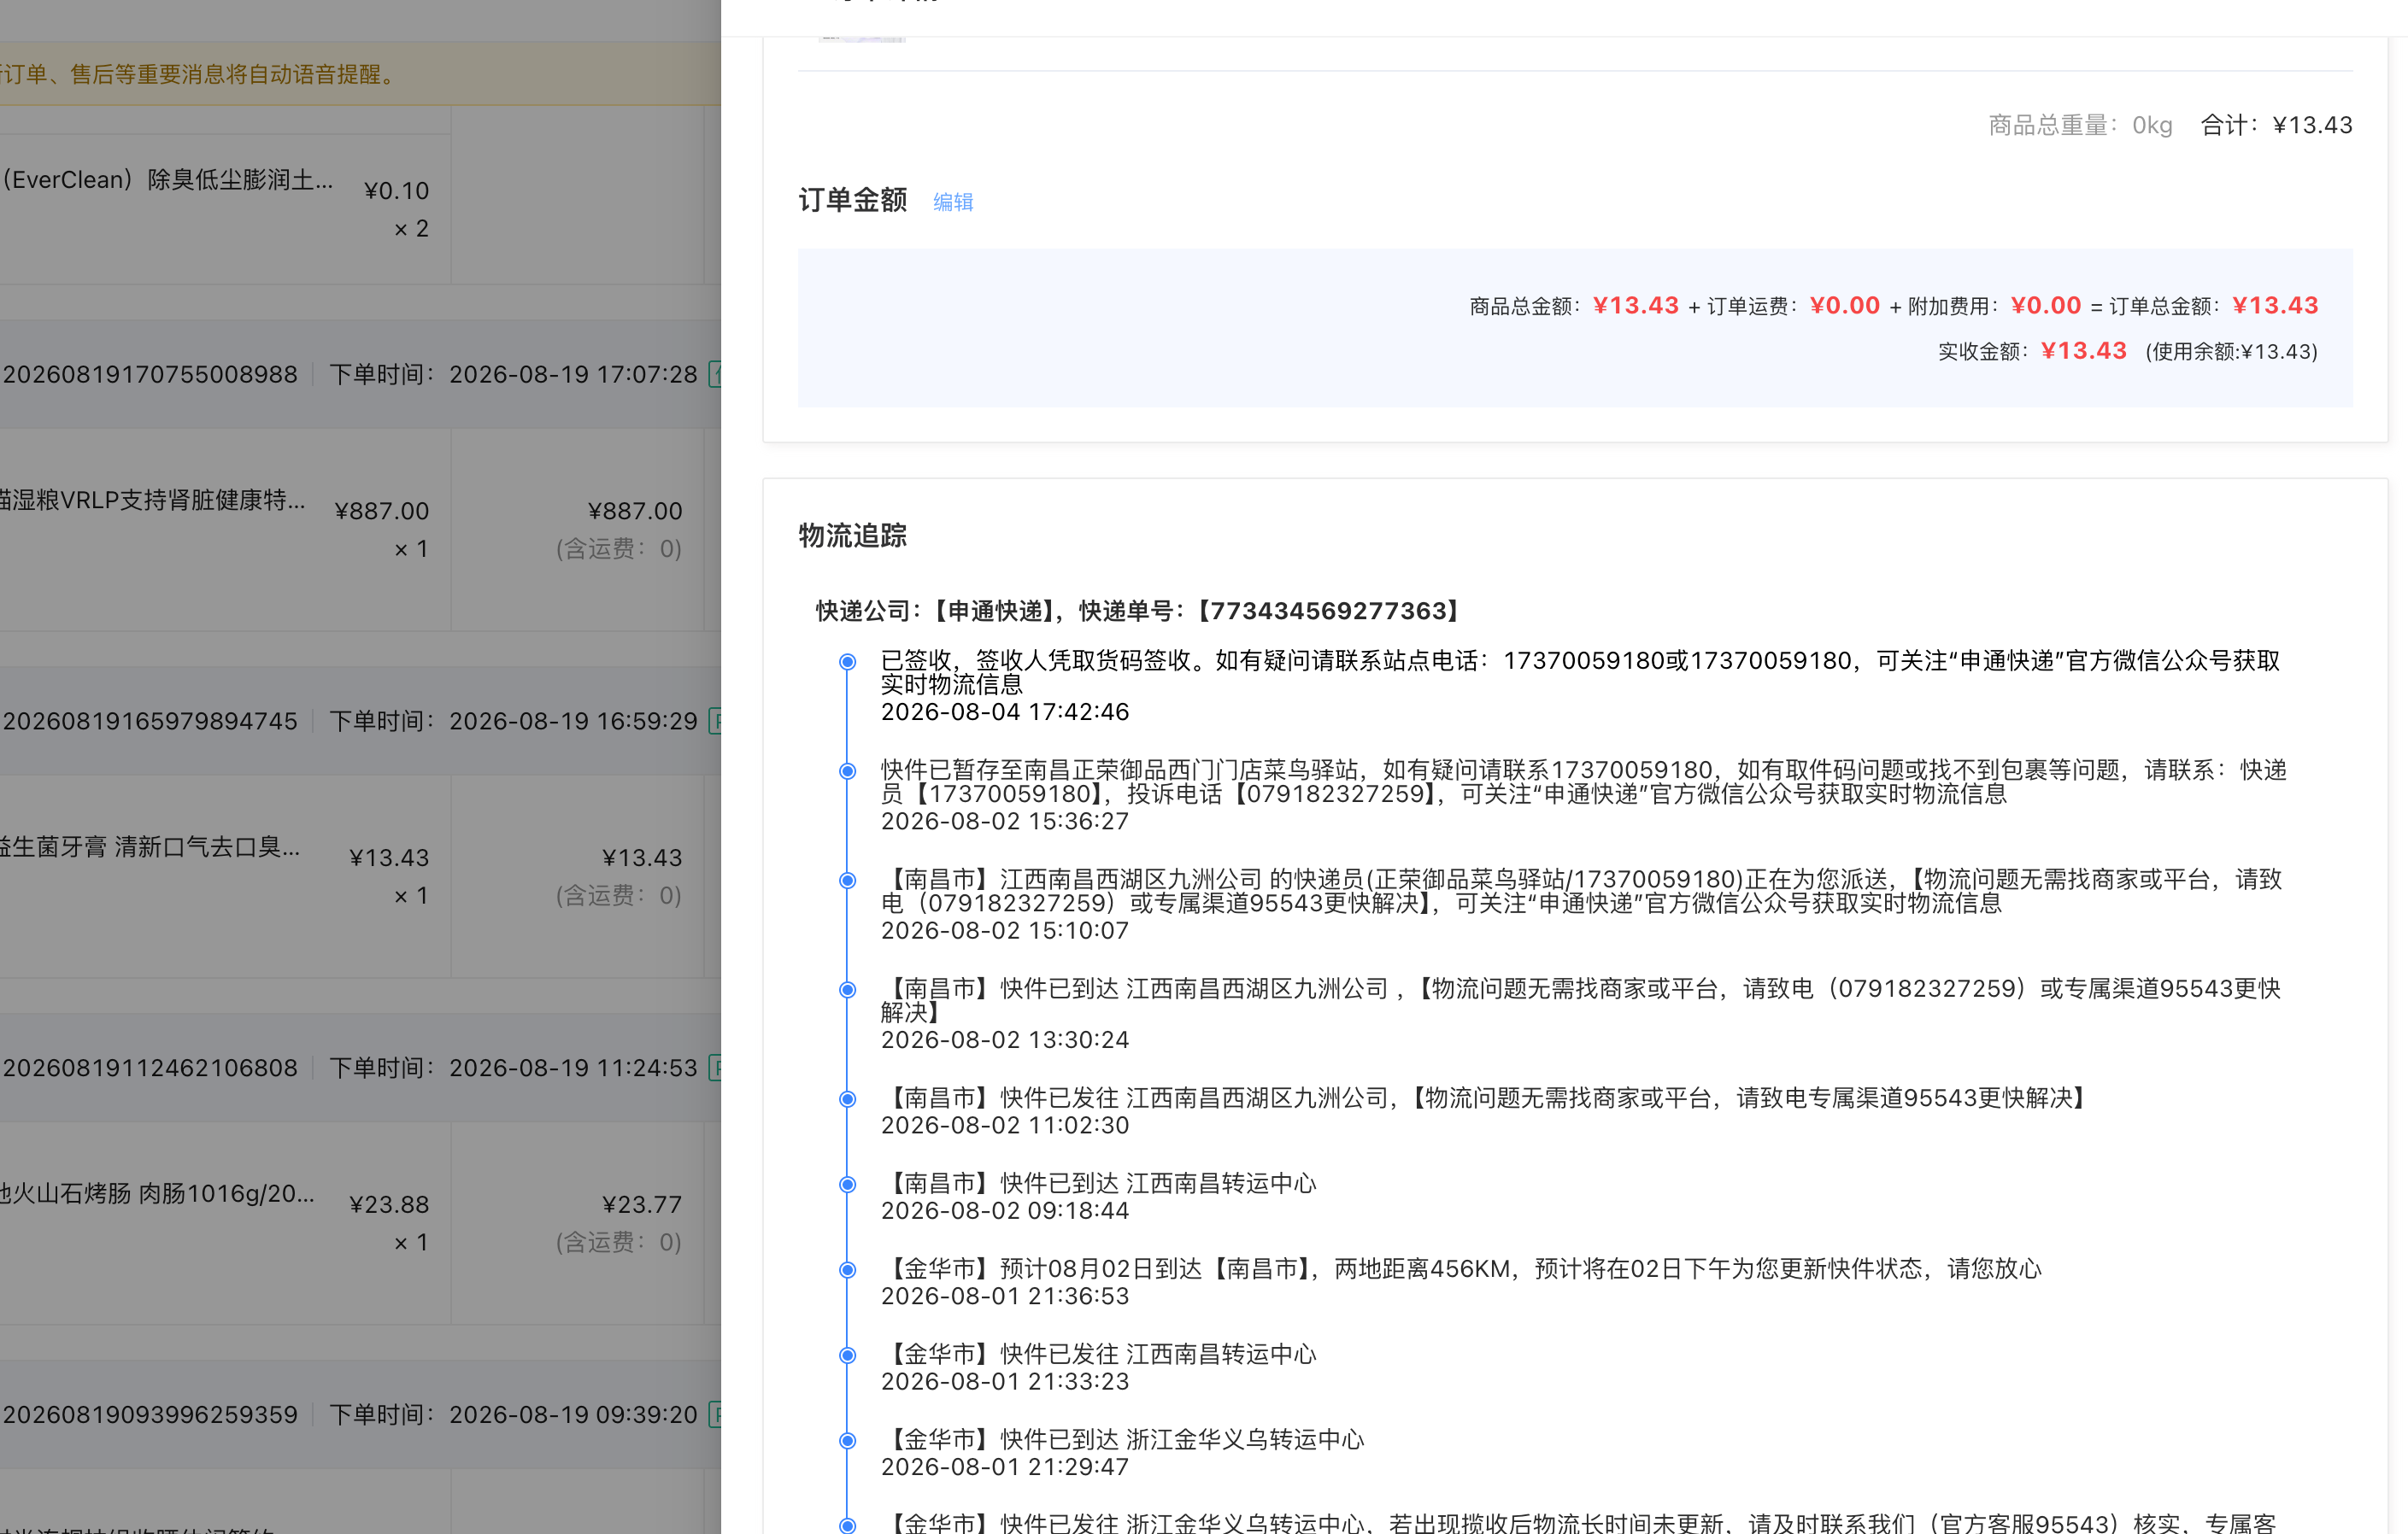
Task: Click the 合计: ¥13.43 total
Action: coord(2276,125)
